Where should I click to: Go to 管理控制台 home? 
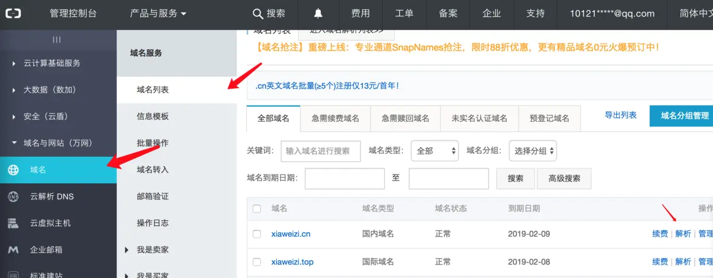(x=72, y=13)
